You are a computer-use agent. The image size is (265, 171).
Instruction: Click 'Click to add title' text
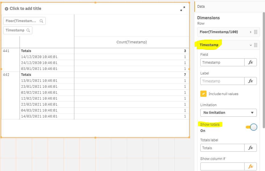(26, 9)
